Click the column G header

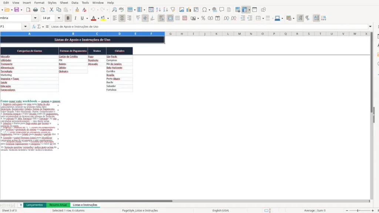(x=170, y=34)
